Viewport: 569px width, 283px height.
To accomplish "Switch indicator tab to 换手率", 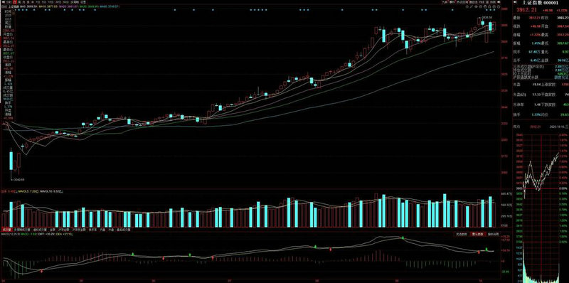I will (92, 229).
